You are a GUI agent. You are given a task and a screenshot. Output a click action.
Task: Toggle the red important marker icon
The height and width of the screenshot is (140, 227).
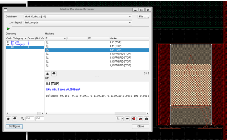(x=134, y=119)
